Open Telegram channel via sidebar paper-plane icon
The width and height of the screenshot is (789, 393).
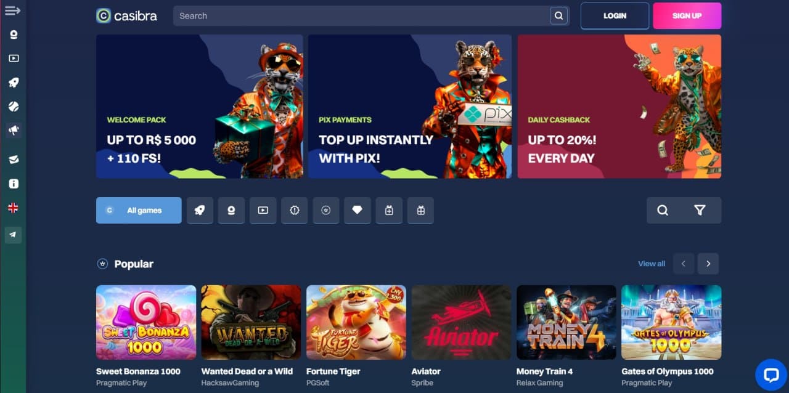pyautogui.click(x=13, y=235)
